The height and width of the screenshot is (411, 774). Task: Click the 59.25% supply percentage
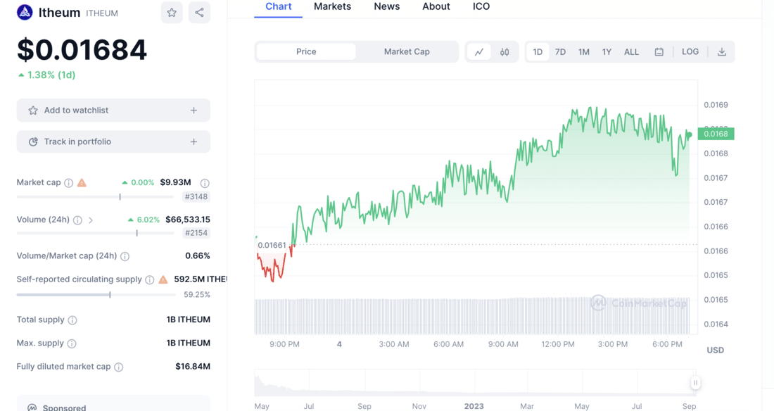pos(196,294)
